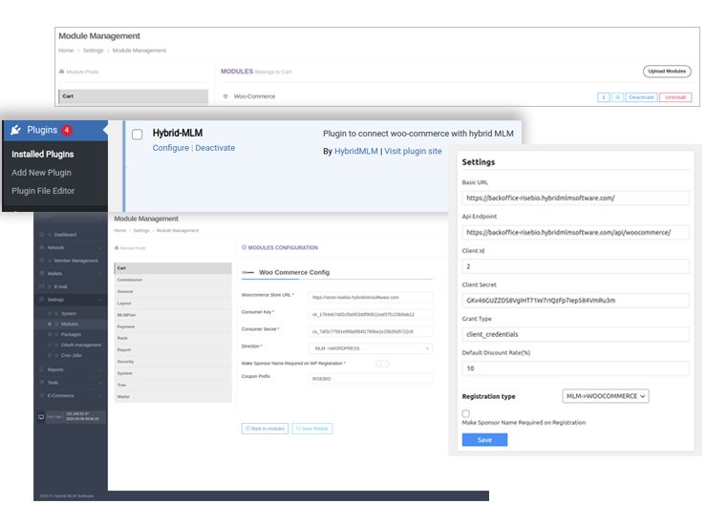
Task: Click Deactivate button for Woo-Commerce module
Action: click(641, 97)
